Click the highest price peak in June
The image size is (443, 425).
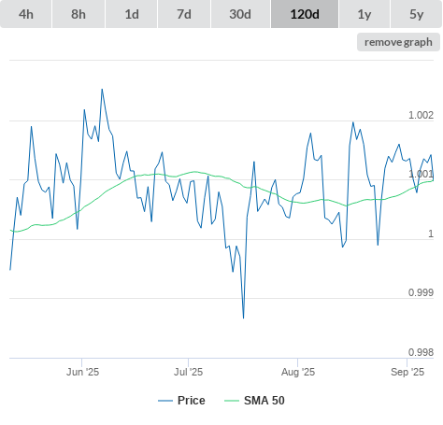pyautogui.click(x=102, y=90)
